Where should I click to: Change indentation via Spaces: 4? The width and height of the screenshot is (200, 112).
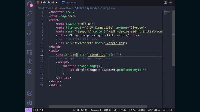pyautogui.click(x=96, y=110)
